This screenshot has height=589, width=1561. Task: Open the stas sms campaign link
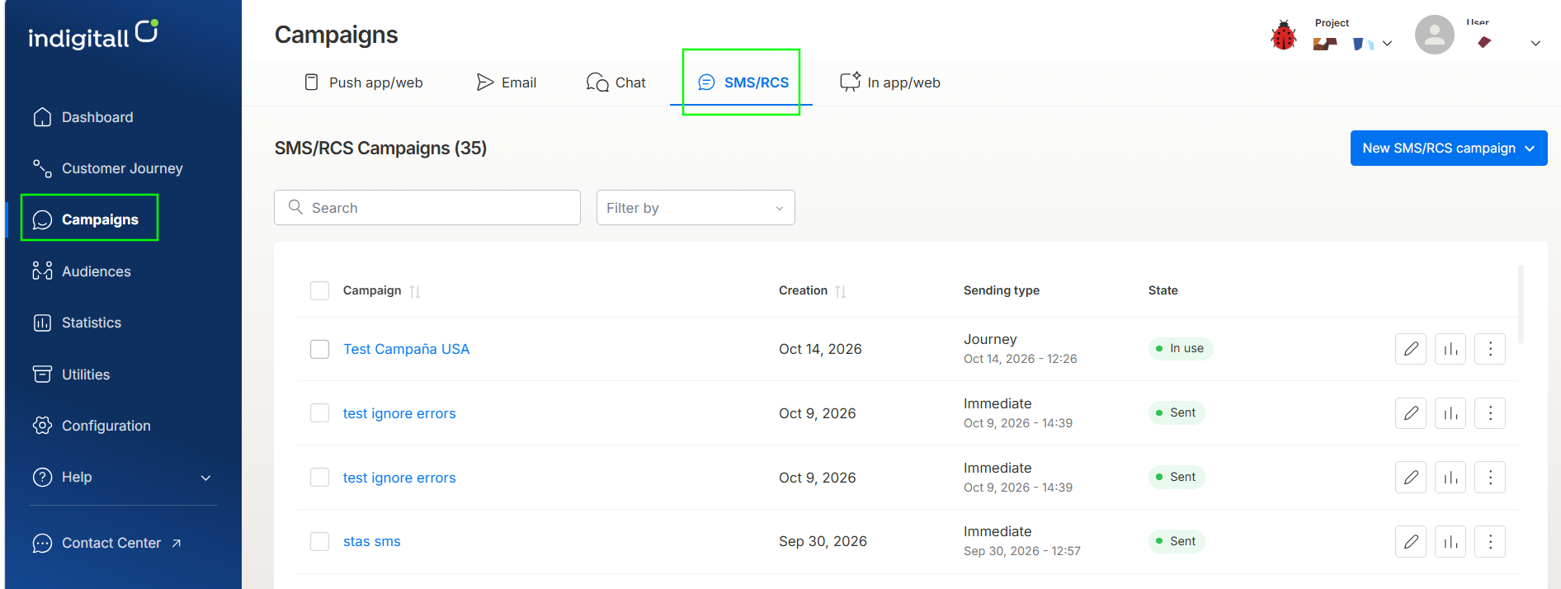[x=372, y=541]
